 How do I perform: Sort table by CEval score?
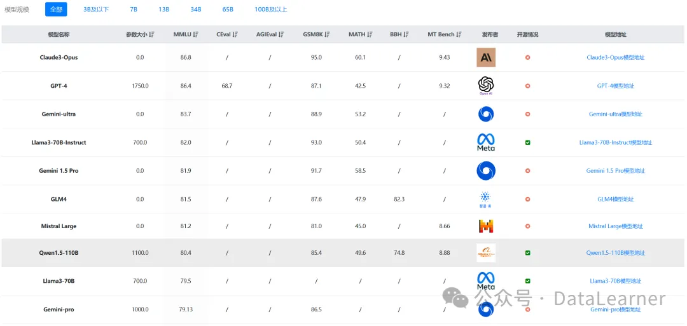point(235,34)
